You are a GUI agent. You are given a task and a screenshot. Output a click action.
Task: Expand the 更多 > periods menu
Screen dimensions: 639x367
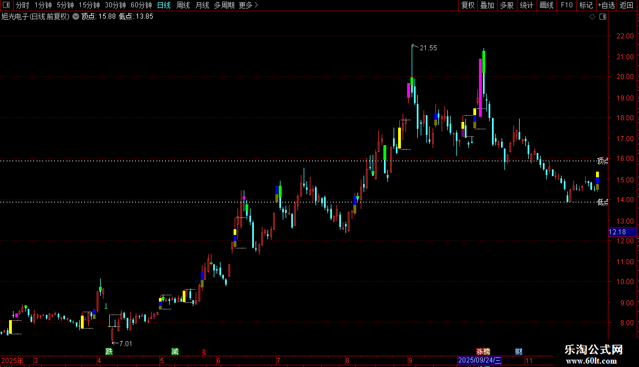[x=249, y=5]
